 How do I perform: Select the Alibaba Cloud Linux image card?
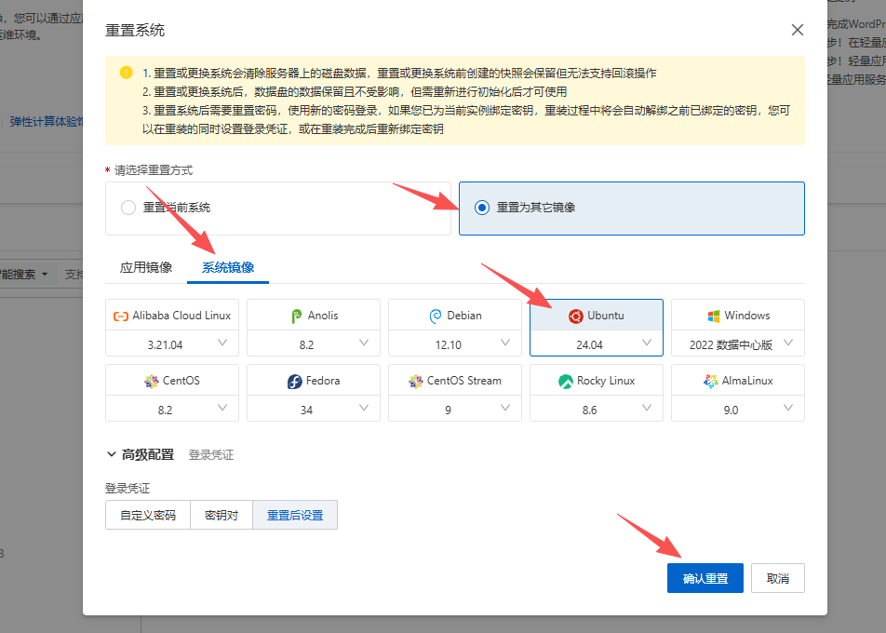pos(172,316)
